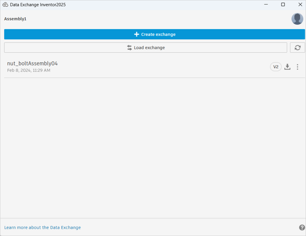The image size is (306, 236).
Task: Click the Data Exchange cloud app icon
Action: [5, 5]
